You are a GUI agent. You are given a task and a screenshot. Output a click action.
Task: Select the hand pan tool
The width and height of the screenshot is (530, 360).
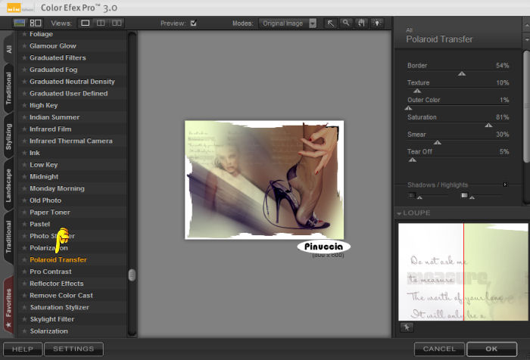point(361,23)
